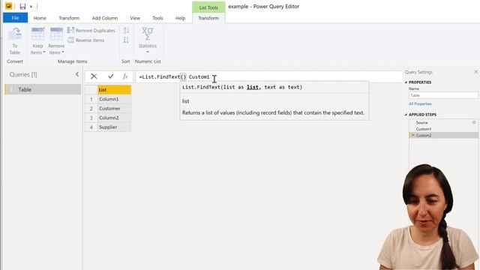Confirm the formula with the checkmark
Viewport: 480px width, 270px height.
110,76
